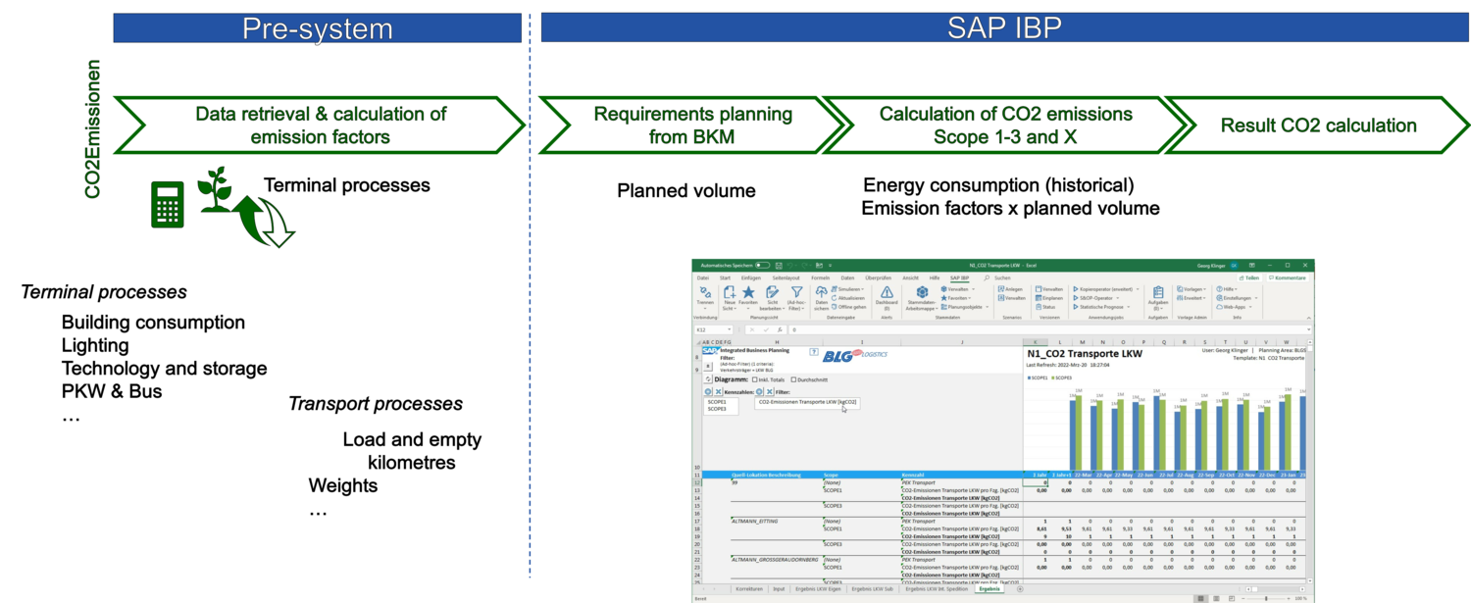Open the Kopieroperator (erweitert) dropdown
Image resolution: width=1471 pixels, height=603 pixels.
pos(1106,290)
